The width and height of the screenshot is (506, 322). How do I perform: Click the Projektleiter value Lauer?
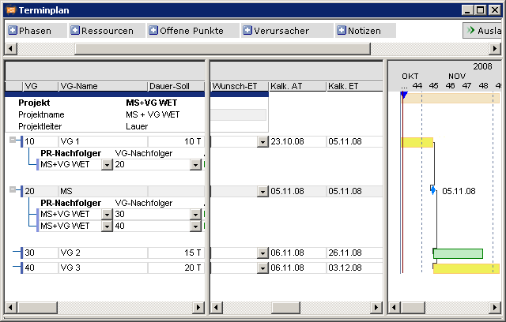tap(137, 126)
